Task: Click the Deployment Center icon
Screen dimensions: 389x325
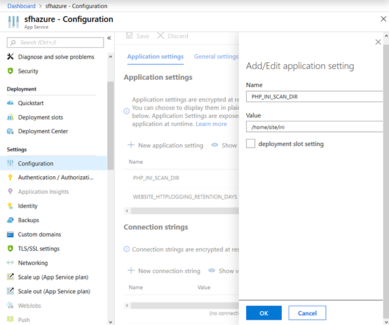Action: [10, 131]
